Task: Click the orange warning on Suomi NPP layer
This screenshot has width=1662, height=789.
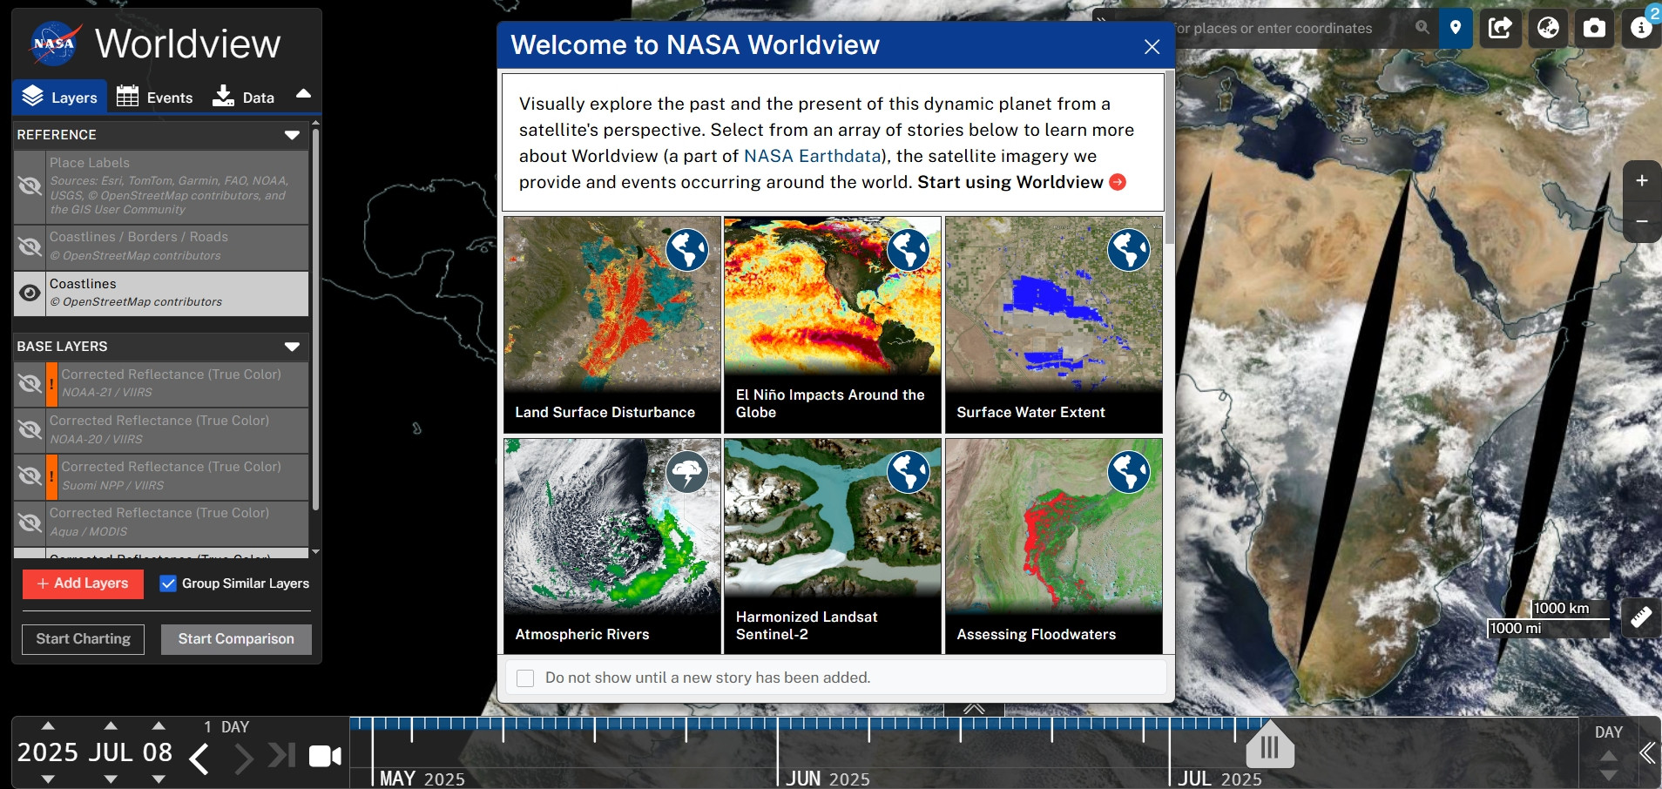Action: [x=51, y=476]
